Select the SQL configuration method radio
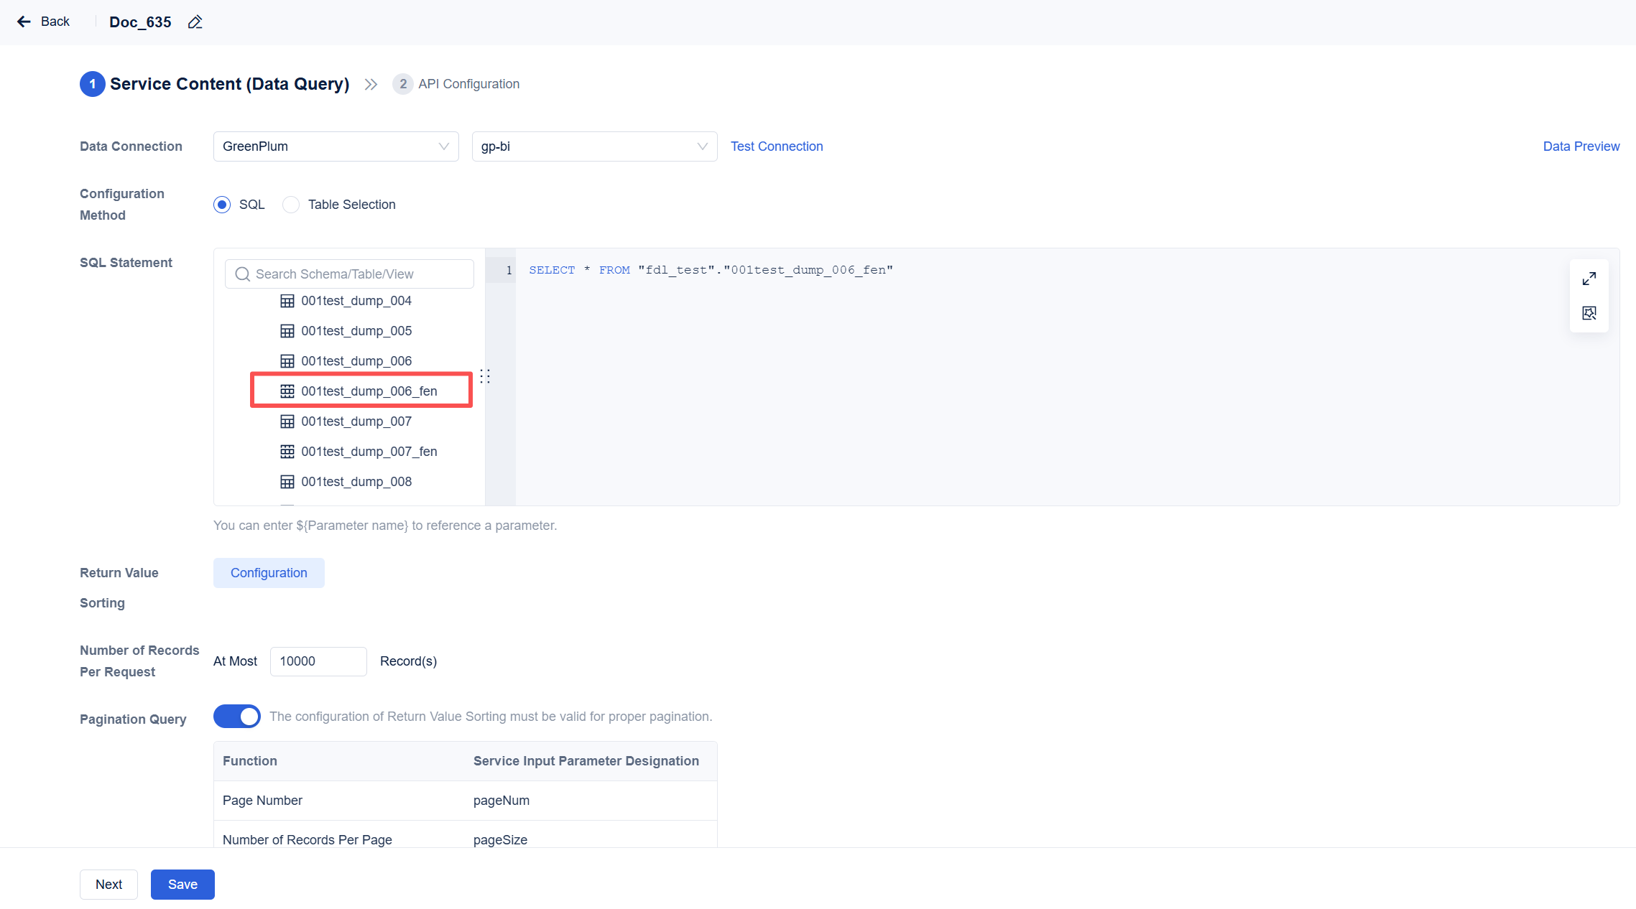The height and width of the screenshot is (909, 1636). (x=221, y=205)
